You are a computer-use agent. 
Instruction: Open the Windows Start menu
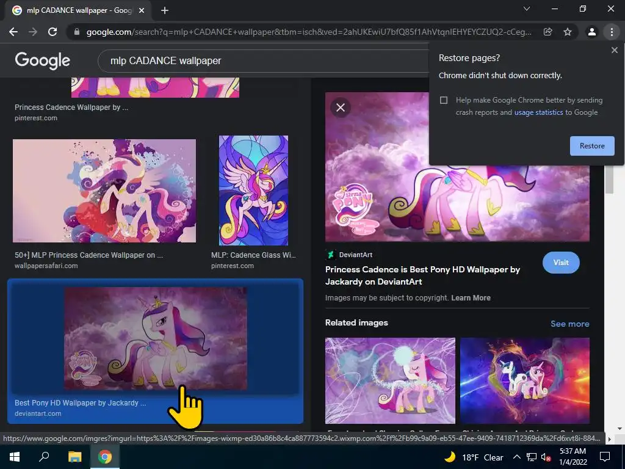click(x=15, y=457)
